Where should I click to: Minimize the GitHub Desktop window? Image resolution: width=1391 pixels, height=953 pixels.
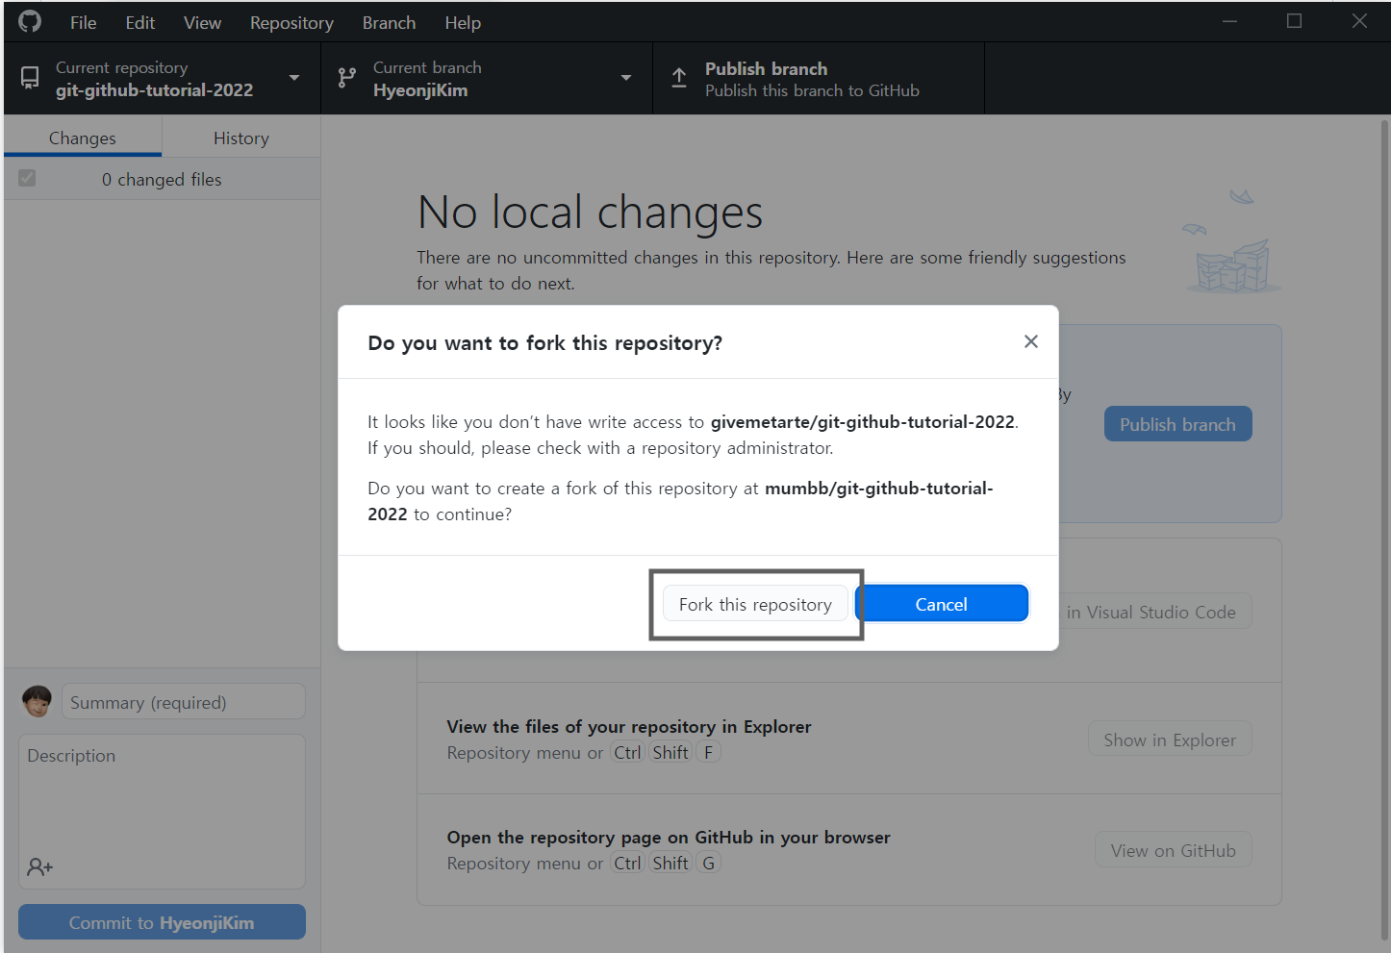[x=1229, y=21]
